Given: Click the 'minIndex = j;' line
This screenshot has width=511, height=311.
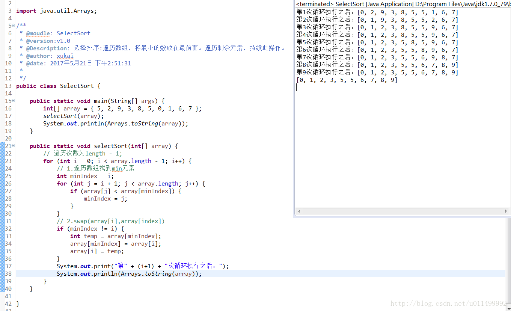Looking at the screenshot, I should coord(106,199).
